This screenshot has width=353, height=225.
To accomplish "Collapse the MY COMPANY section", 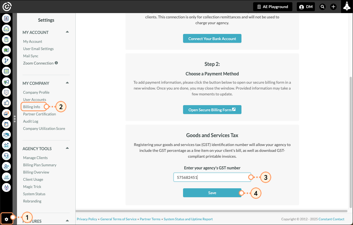I will coord(67,83).
